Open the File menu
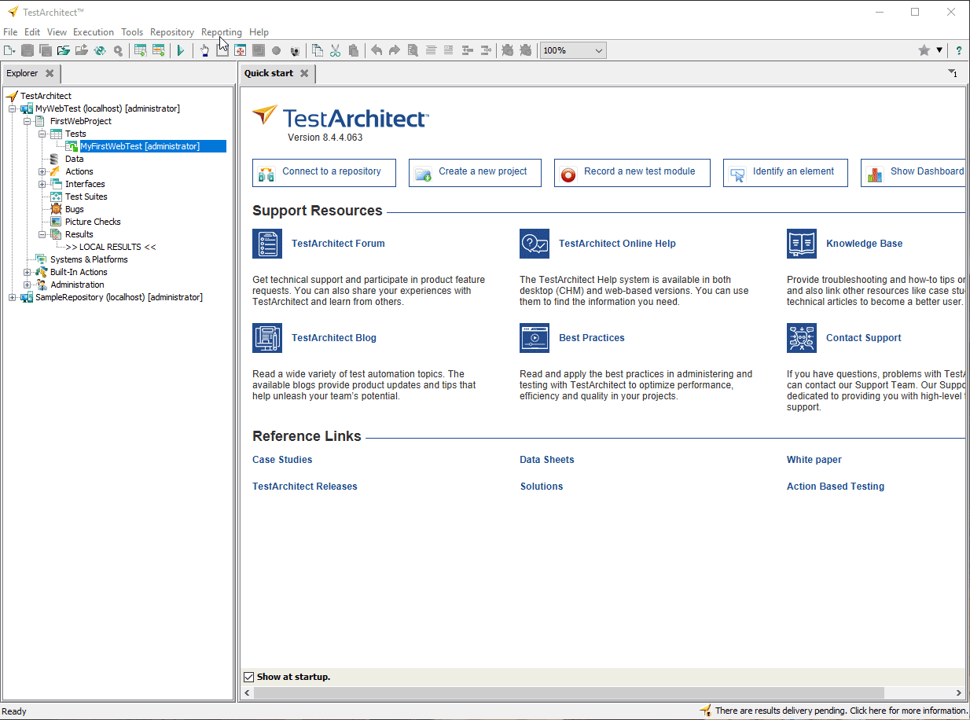The width and height of the screenshot is (970, 720). (x=10, y=32)
